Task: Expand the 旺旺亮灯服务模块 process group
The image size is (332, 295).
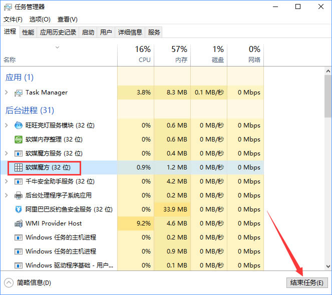Action: [6, 125]
